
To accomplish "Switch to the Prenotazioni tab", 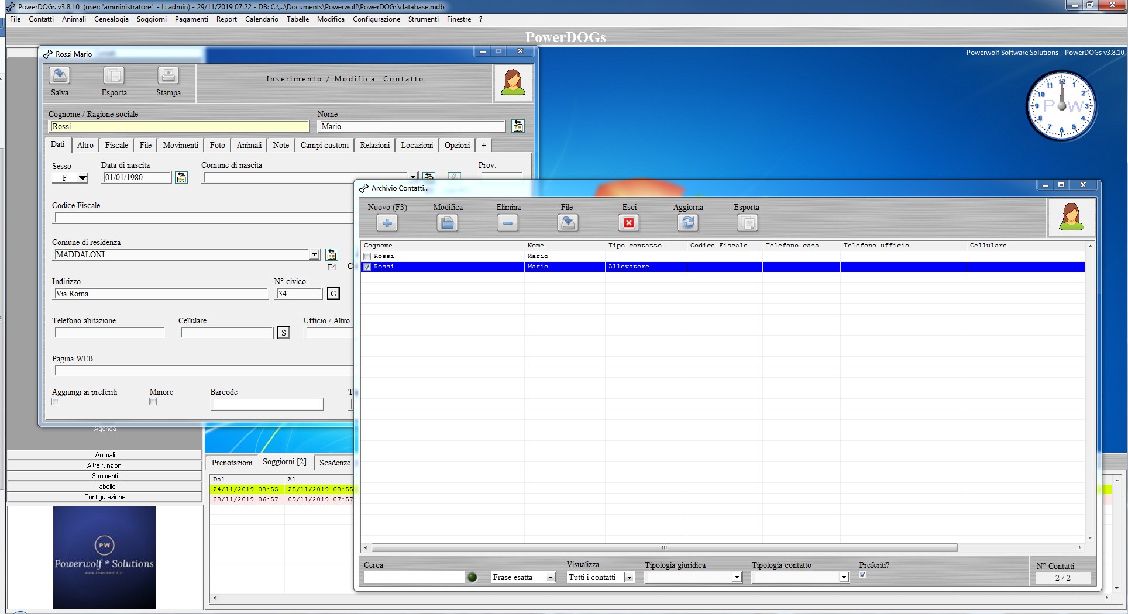I will pyautogui.click(x=232, y=463).
